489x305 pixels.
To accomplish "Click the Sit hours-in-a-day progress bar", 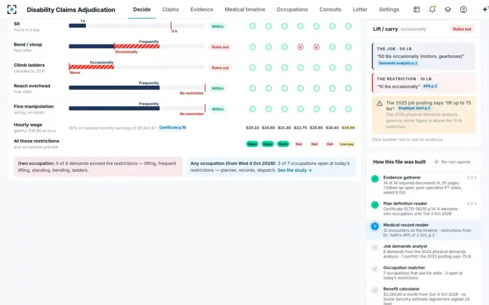I will [x=137, y=26].
